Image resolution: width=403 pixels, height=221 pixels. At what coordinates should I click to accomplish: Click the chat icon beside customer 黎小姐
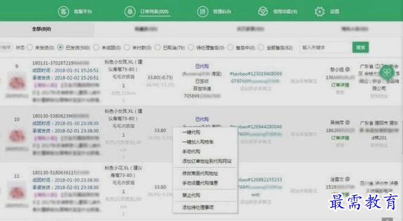click(347, 69)
